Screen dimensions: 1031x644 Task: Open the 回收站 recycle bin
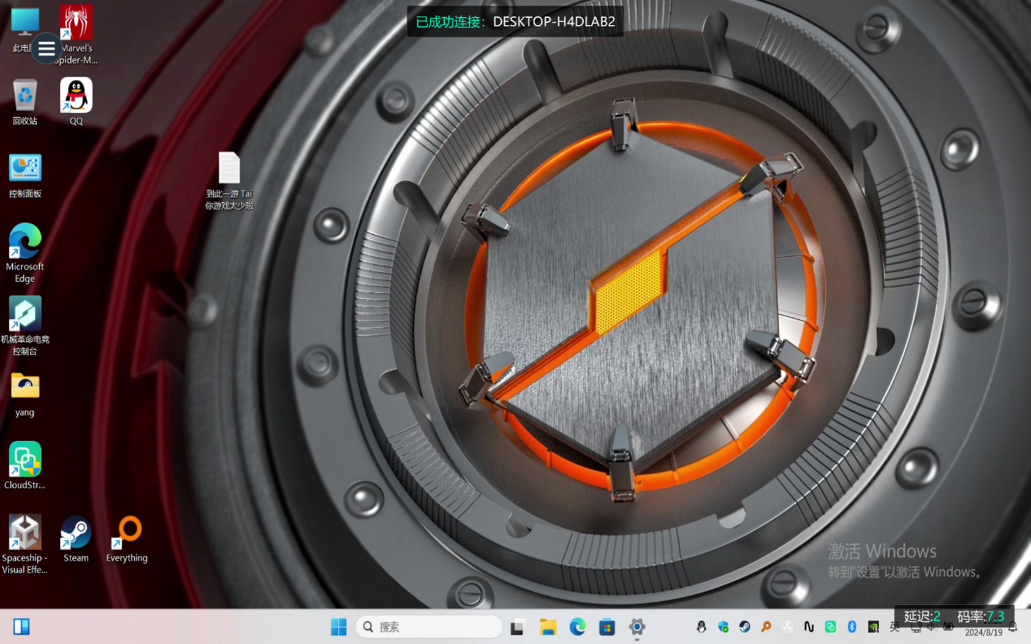click(x=25, y=102)
